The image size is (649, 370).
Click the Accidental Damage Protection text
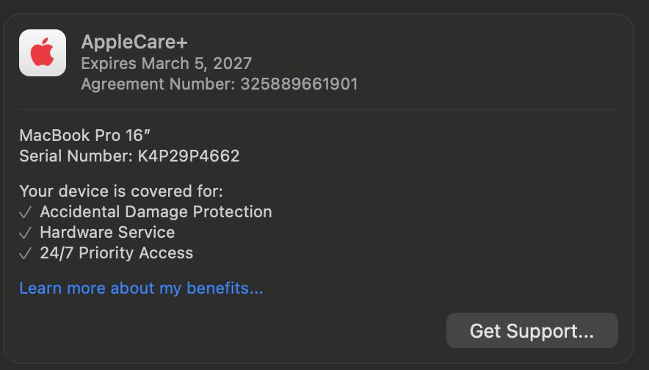156,212
